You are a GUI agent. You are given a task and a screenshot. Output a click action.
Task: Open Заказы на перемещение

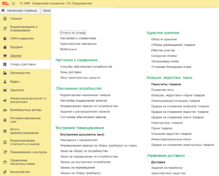(x=77, y=168)
